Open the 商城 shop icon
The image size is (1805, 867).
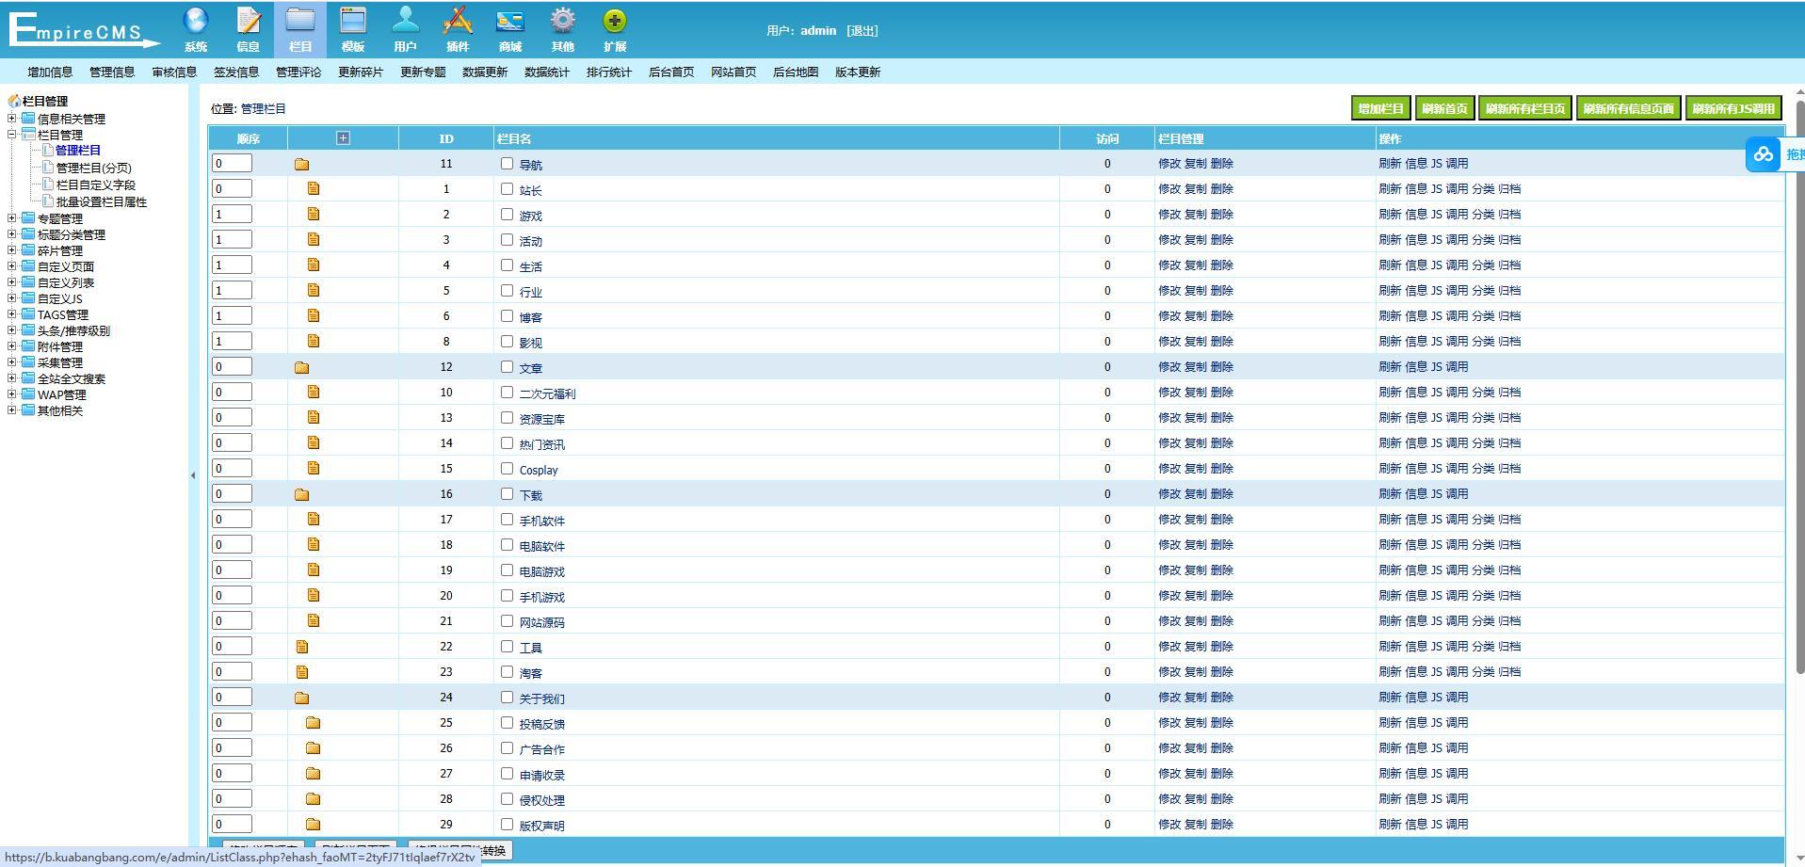[x=509, y=22]
